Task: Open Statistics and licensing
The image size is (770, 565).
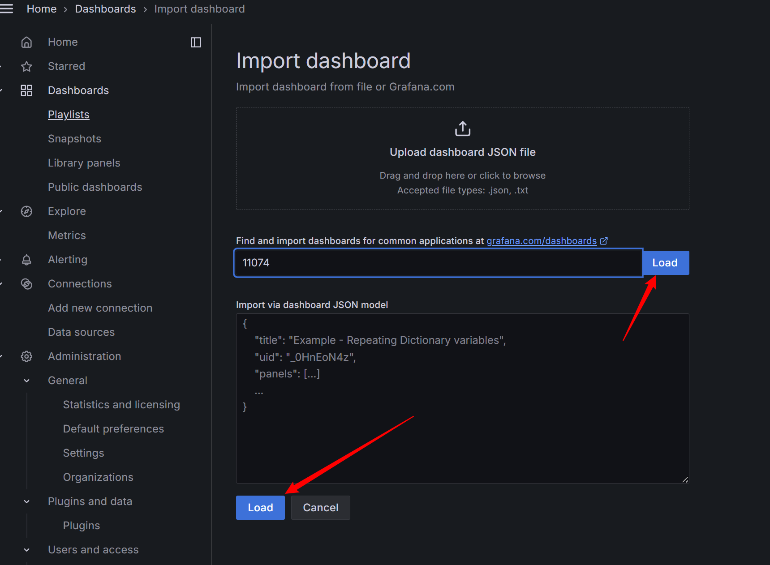Action: 121,405
